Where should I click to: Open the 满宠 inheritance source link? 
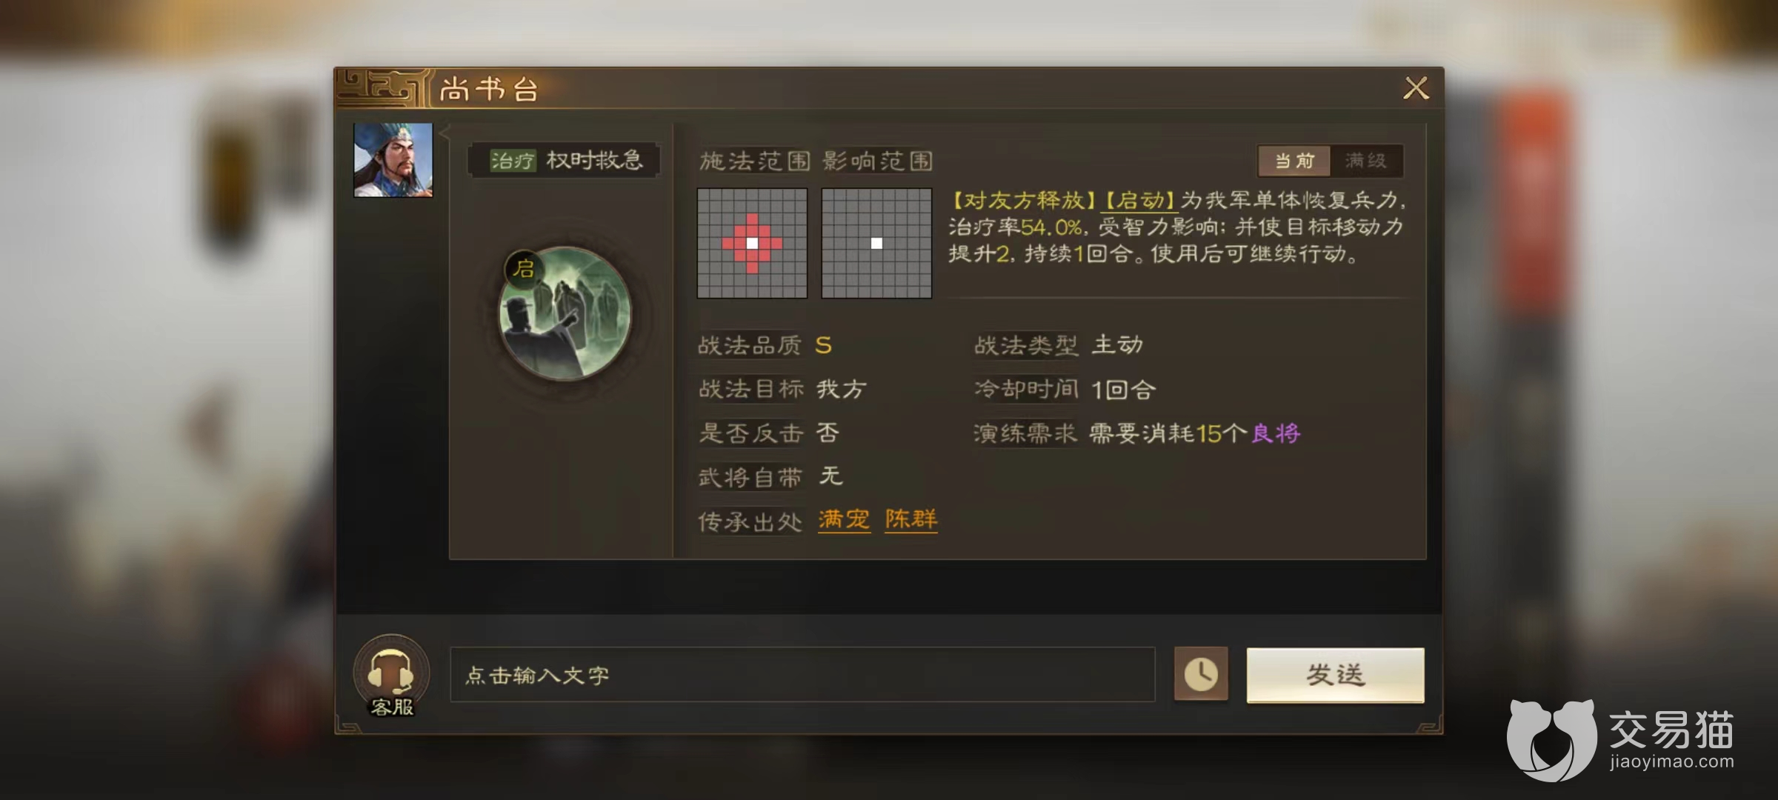pos(844,519)
